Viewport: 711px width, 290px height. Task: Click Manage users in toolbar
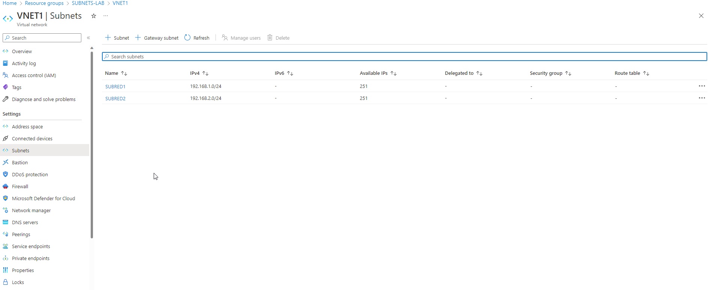click(x=241, y=38)
